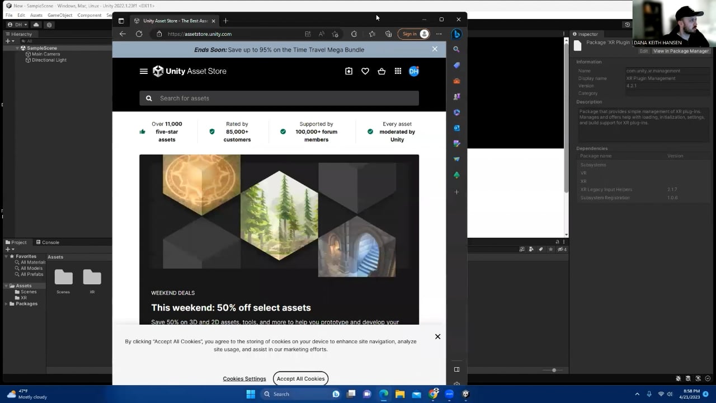Image resolution: width=716 pixels, height=403 pixels.
Task: Open Edge settings three-dots menu
Action: 439,34
